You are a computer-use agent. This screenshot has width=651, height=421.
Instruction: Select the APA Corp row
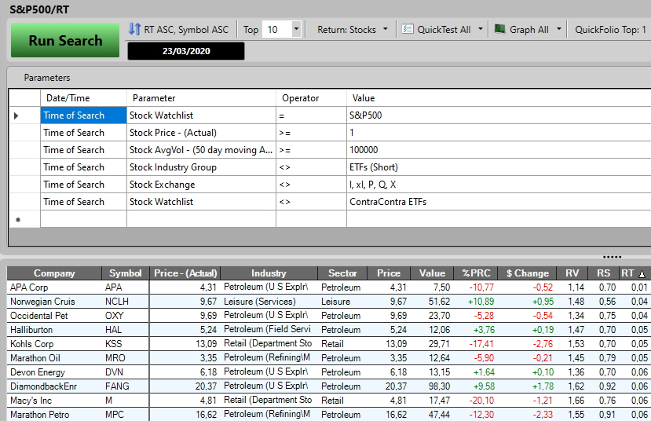329,287
